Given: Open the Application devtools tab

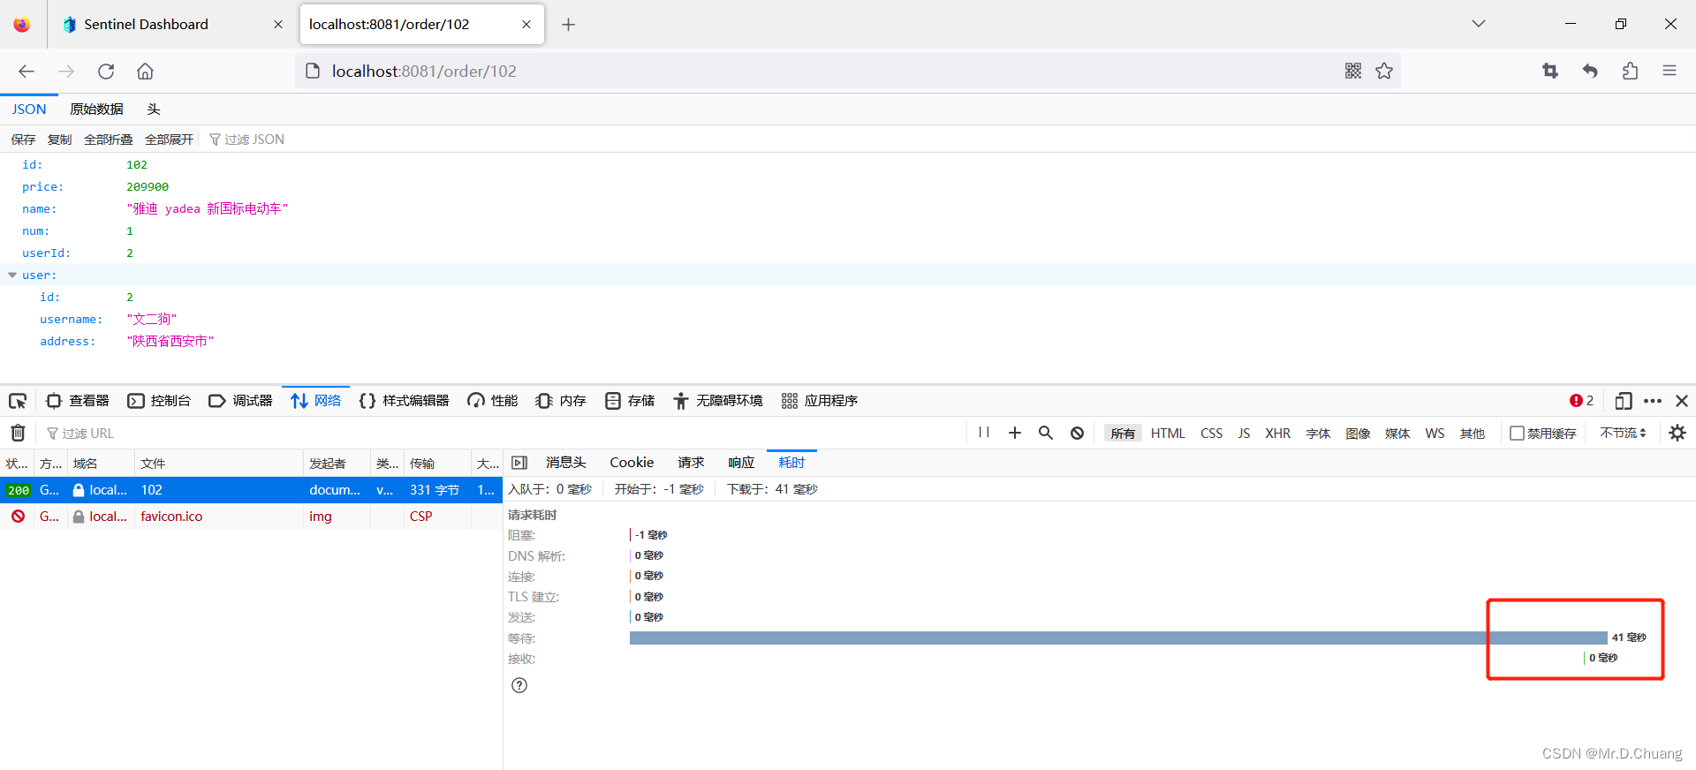Looking at the screenshot, I should coord(820,401).
